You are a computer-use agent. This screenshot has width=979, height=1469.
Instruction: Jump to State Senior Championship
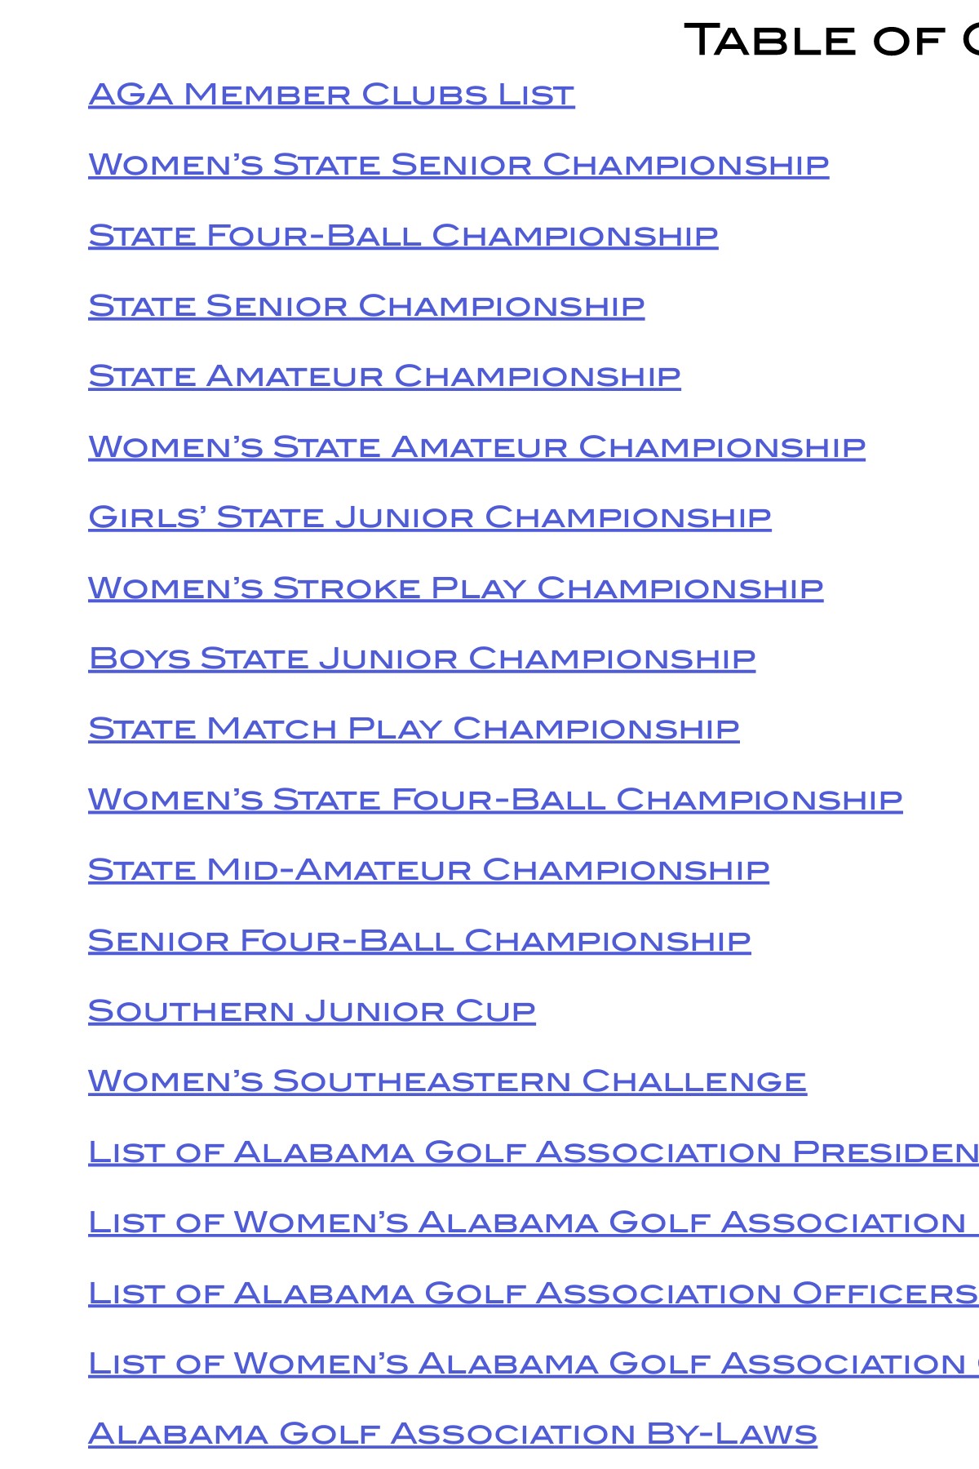click(366, 306)
